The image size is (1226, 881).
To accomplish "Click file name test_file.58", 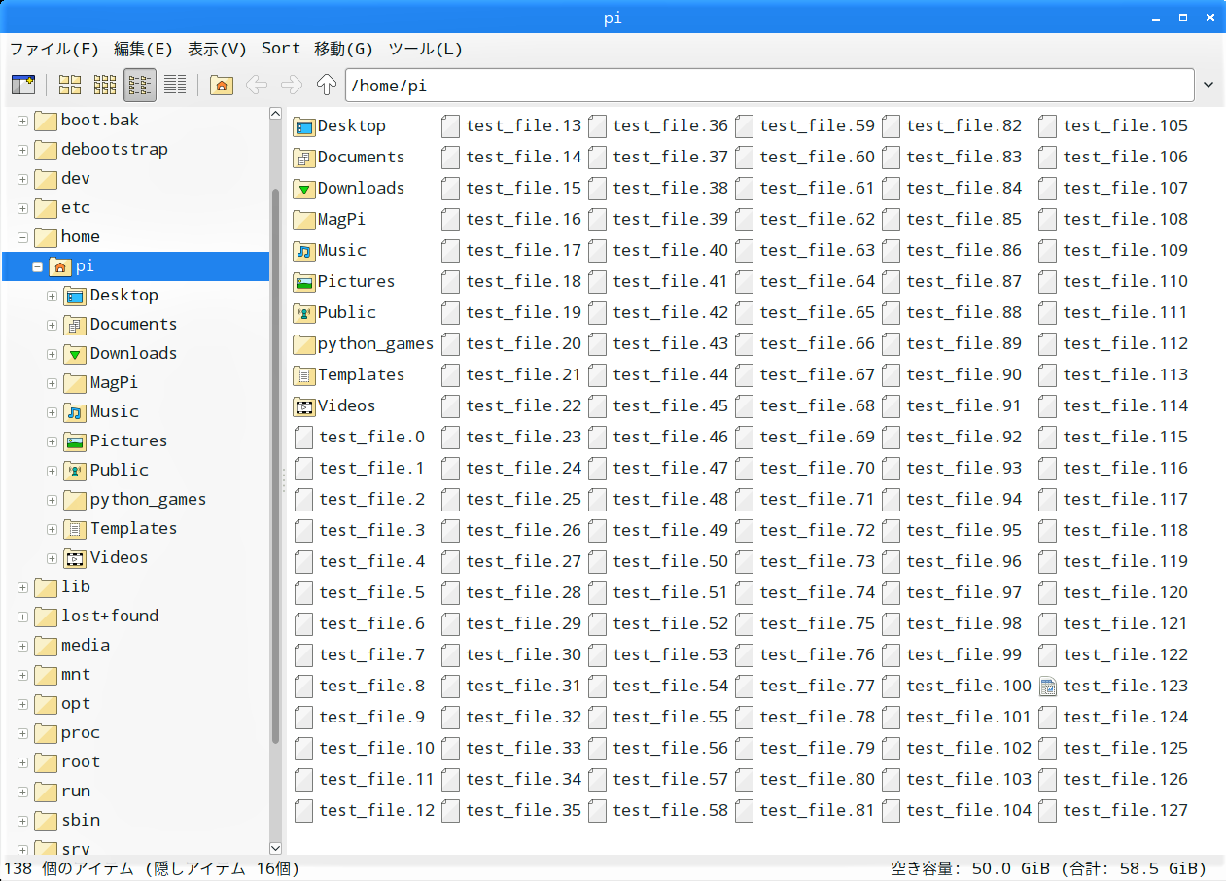I will (x=670, y=811).
